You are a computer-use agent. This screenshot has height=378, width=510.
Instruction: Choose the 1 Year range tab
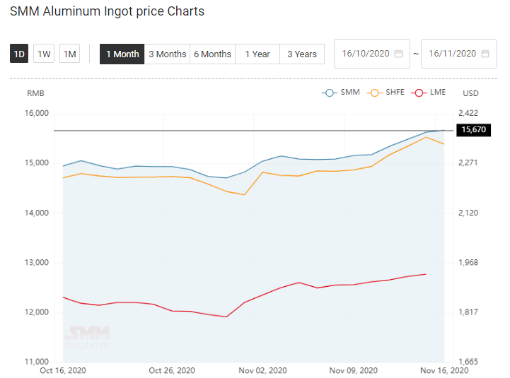(257, 54)
